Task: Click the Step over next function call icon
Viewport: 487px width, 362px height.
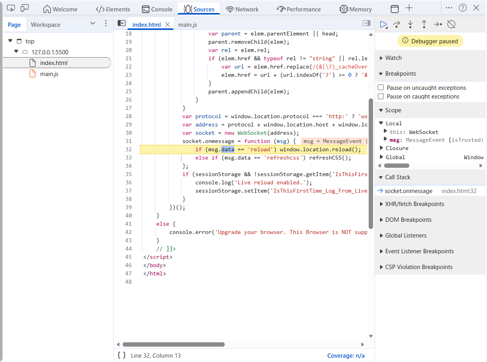Action: 397,24
